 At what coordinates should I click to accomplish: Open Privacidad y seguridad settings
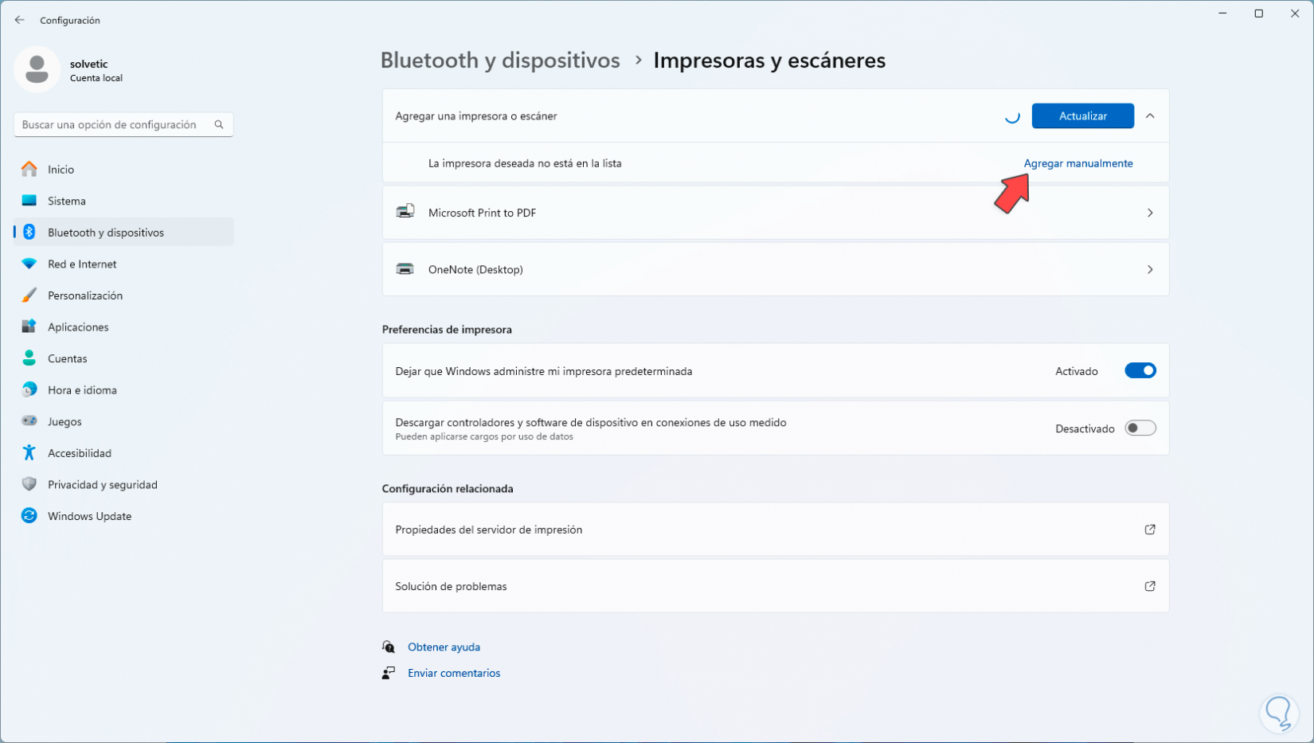tap(102, 483)
